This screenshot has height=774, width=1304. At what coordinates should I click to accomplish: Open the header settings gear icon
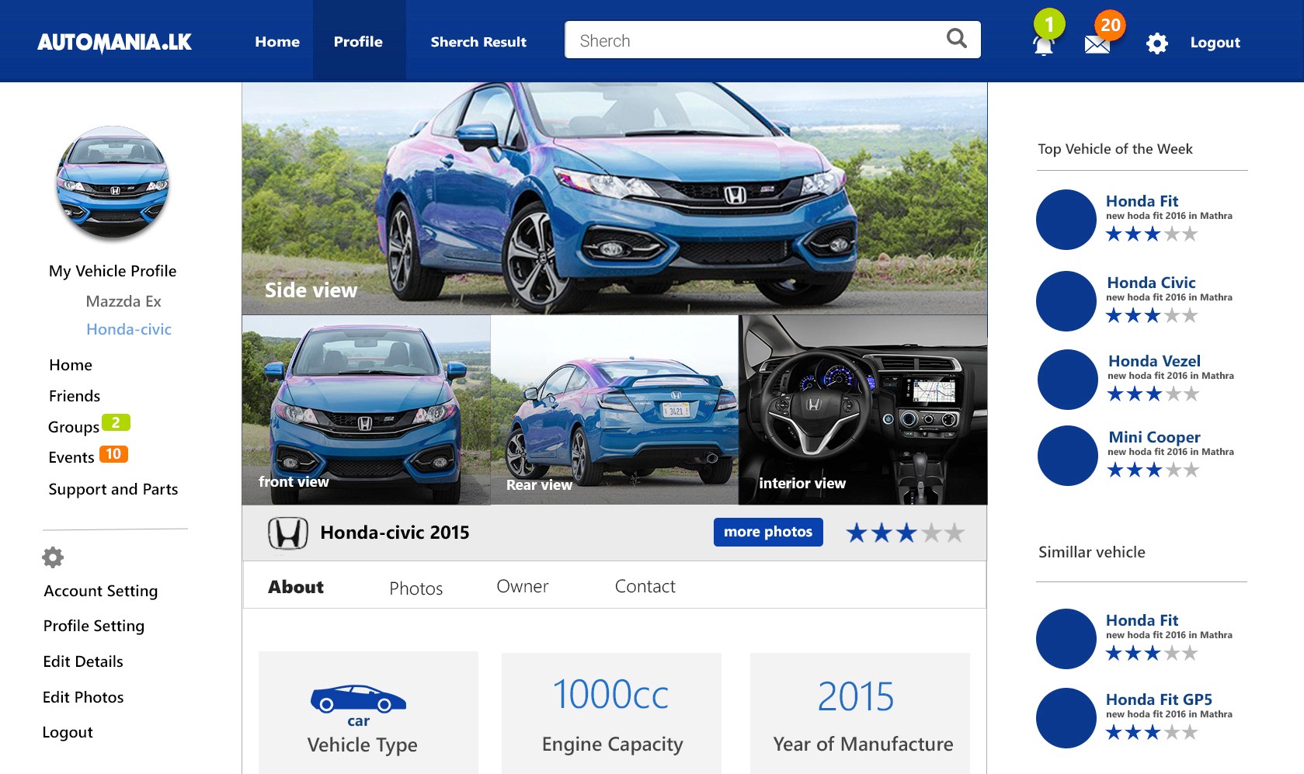pyautogui.click(x=1157, y=43)
